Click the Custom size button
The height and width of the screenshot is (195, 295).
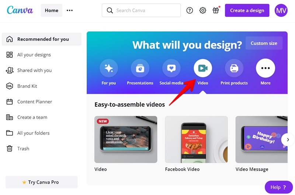pyautogui.click(x=264, y=43)
